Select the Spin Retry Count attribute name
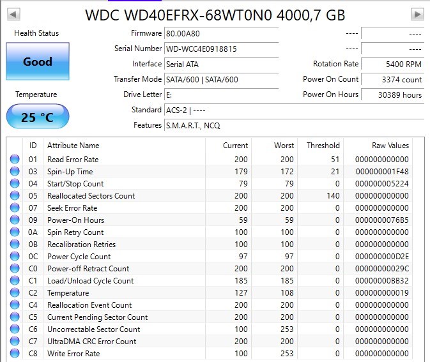430x362 pixels. pyautogui.click(x=75, y=232)
